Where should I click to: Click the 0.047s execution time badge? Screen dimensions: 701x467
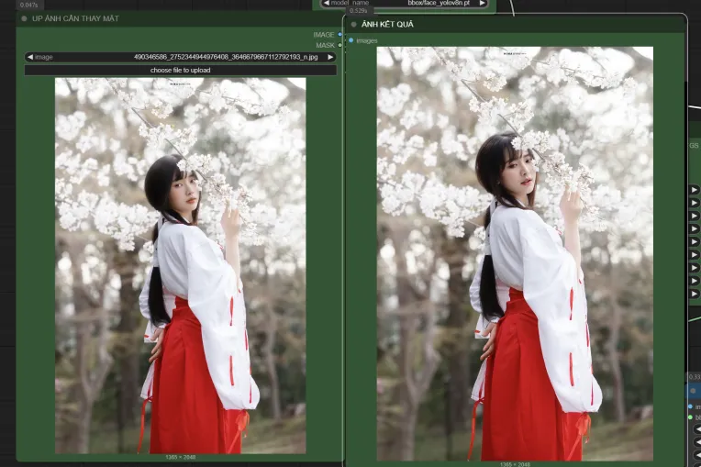pyautogui.click(x=29, y=5)
